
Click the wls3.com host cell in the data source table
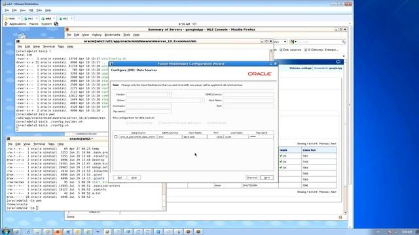click(x=194, y=136)
